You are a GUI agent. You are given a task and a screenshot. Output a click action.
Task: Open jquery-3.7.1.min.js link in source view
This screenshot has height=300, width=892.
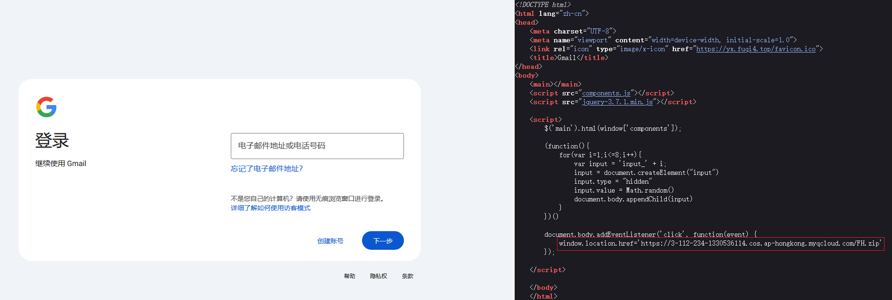click(x=617, y=102)
